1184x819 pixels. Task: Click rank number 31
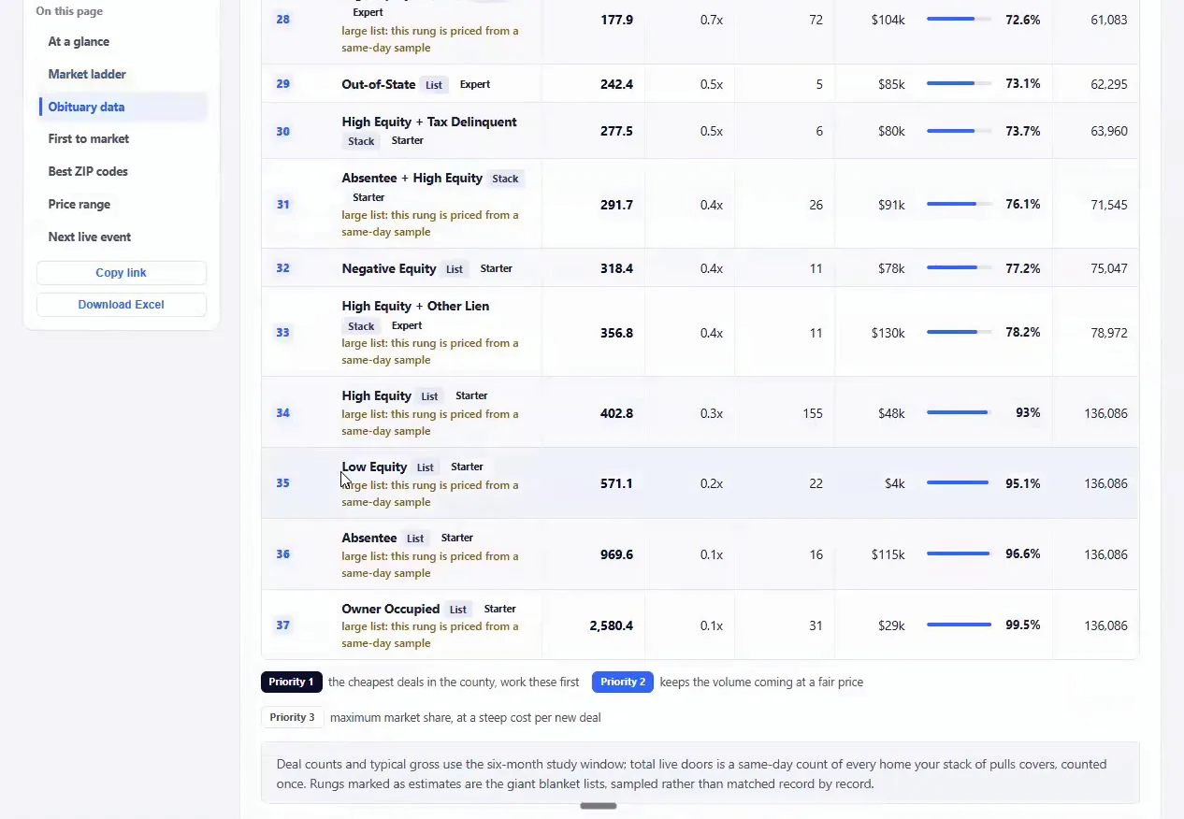tap(282, 205)
